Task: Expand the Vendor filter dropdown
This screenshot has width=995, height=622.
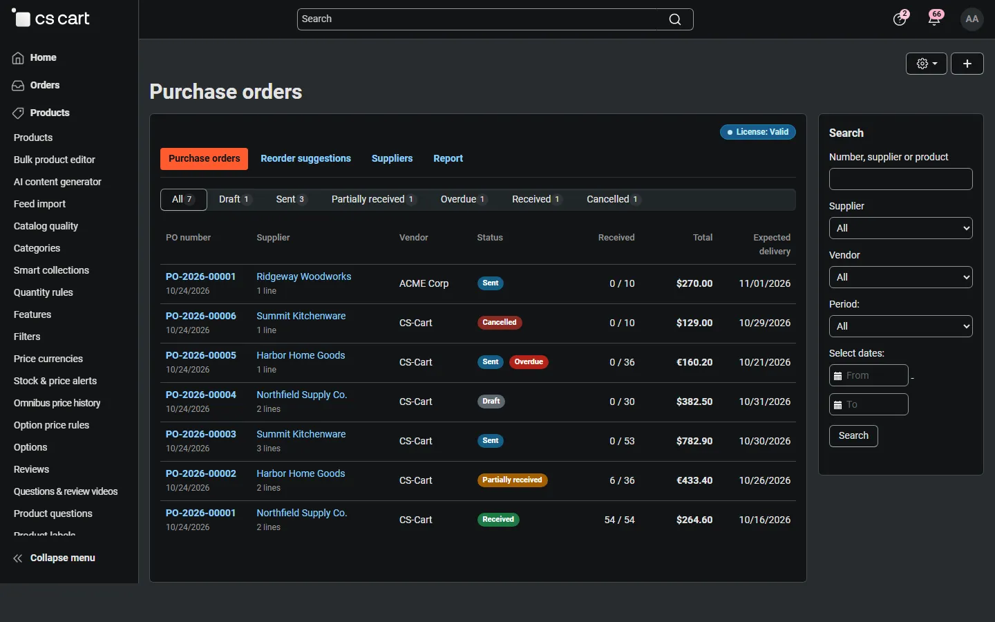Action: (x=901, y=277)
